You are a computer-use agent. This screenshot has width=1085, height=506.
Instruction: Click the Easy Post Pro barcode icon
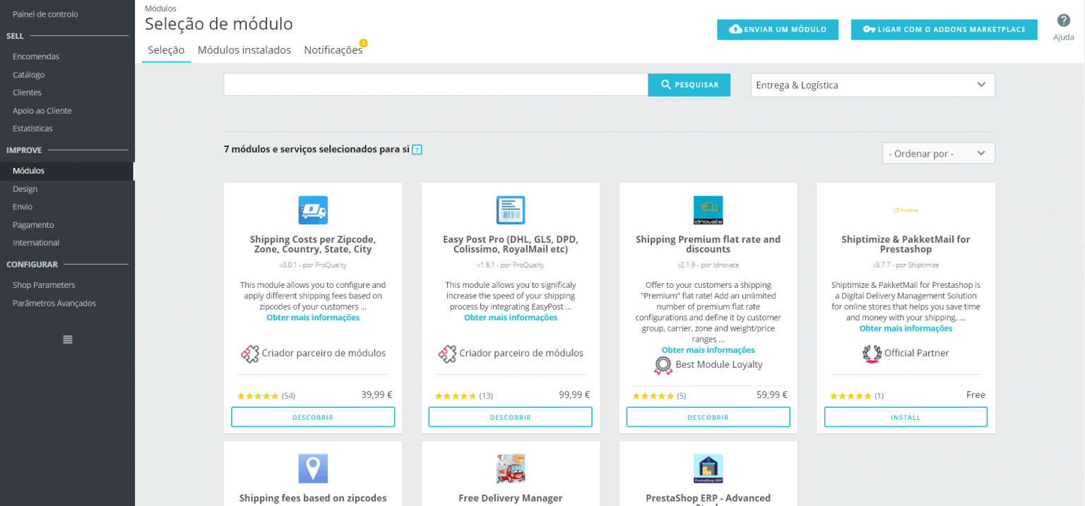click(511, 210)
